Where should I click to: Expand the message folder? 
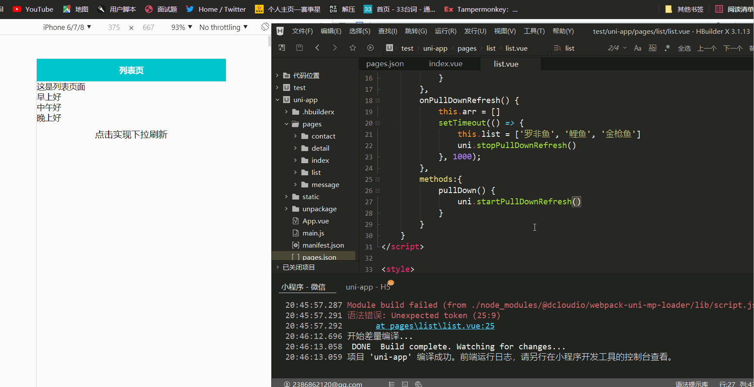click(296, 184)
